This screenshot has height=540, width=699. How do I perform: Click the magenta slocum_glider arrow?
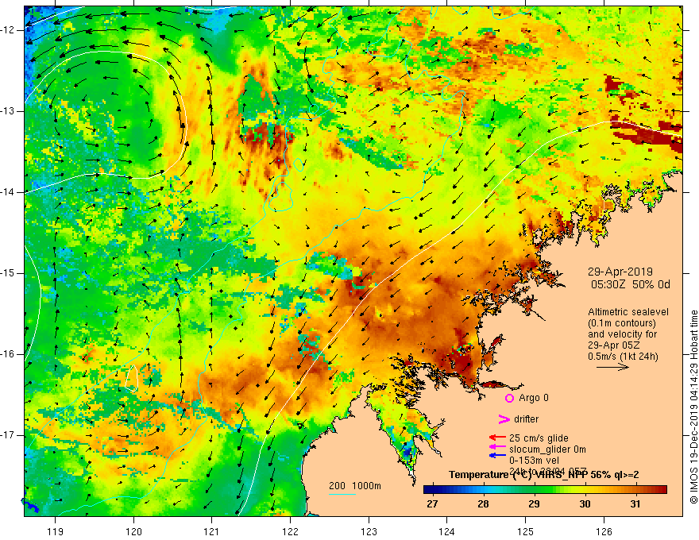coord(497,446)
